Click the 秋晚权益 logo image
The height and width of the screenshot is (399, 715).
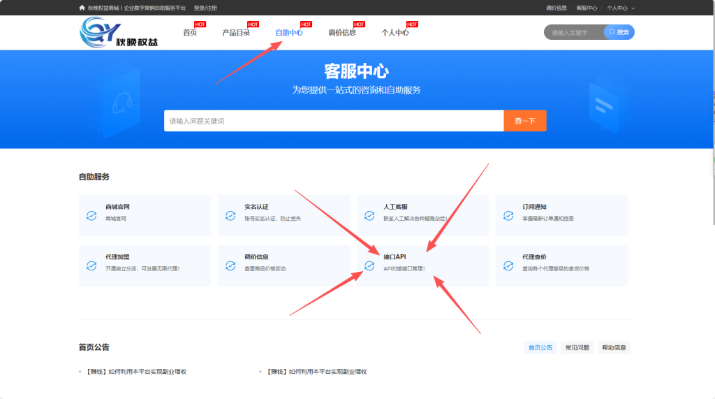coord(119,32)
